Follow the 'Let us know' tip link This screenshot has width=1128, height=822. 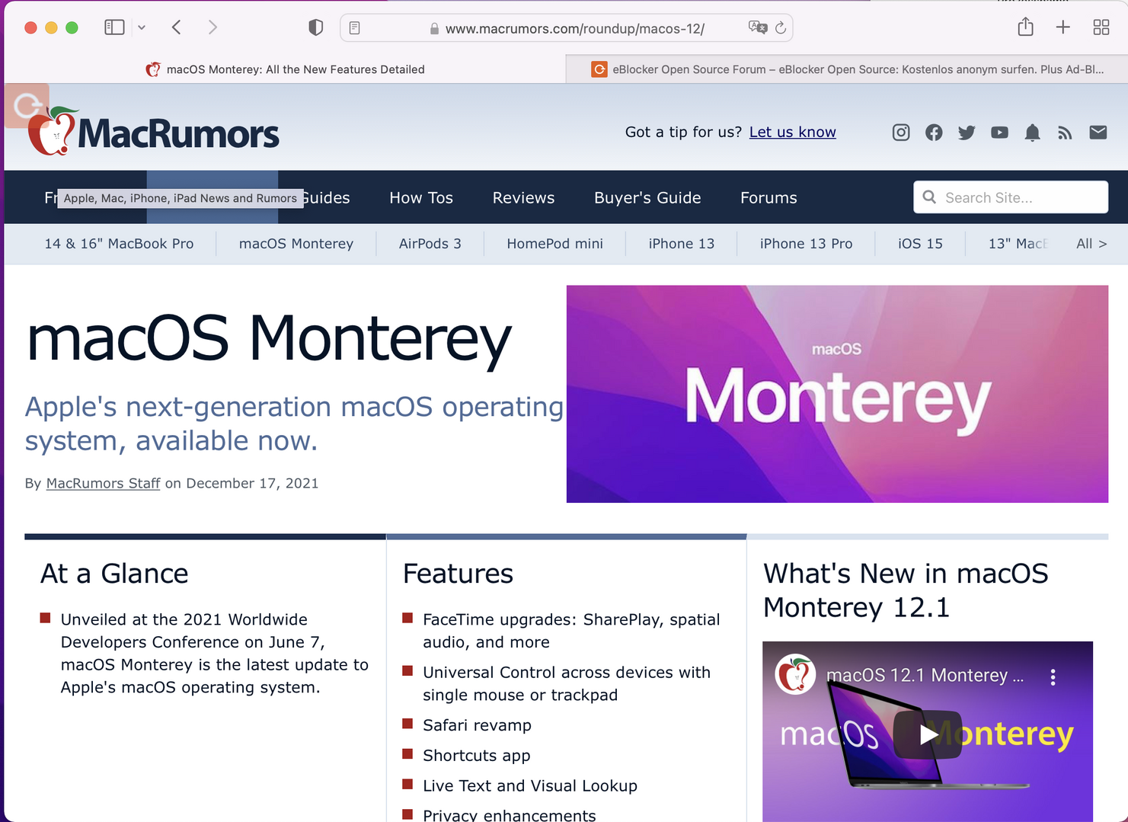pos(792,132)
